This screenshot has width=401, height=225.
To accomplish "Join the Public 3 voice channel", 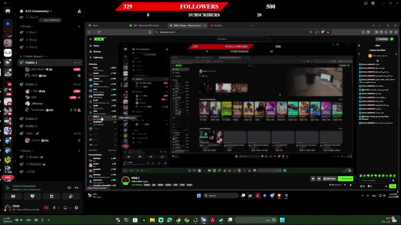I will click(50, 119).
